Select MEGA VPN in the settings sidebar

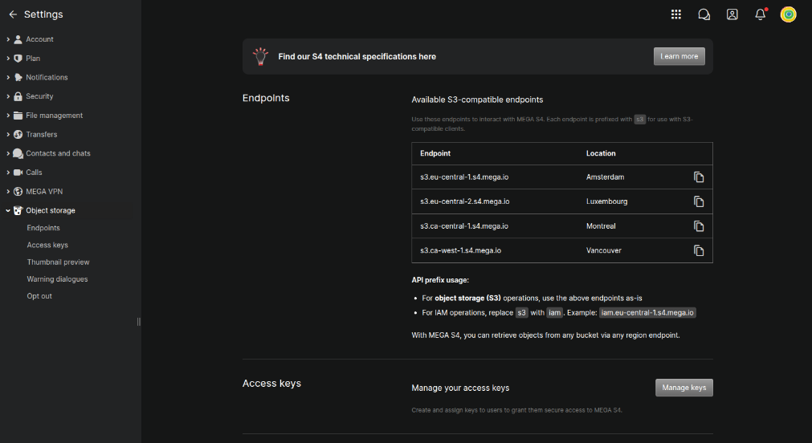click(44, 192)
